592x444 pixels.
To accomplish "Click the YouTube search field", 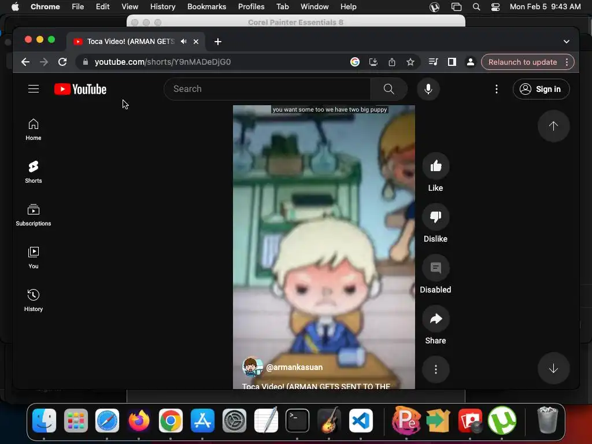I will [x=267, y=89].
